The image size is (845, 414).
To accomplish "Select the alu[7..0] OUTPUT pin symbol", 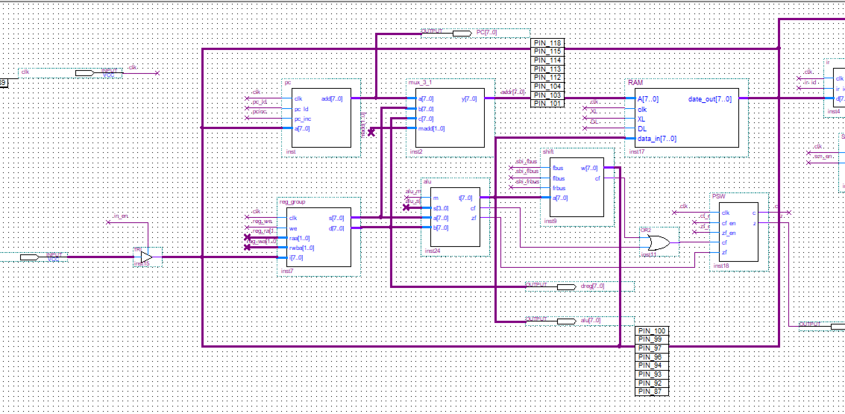I will pyautogui.click(x=579, y=321).
